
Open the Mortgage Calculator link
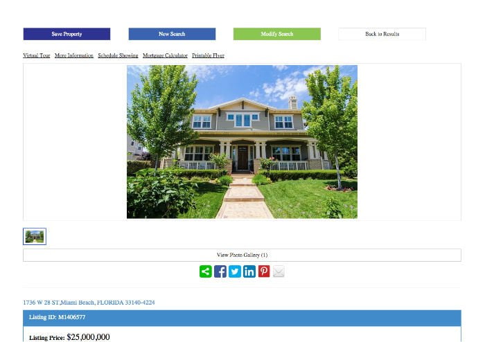click(165, 55)
